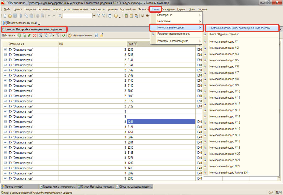Switch to the Оборотно-сальдовая ведомость tab

pyautogui.click(x=135, y=187)
